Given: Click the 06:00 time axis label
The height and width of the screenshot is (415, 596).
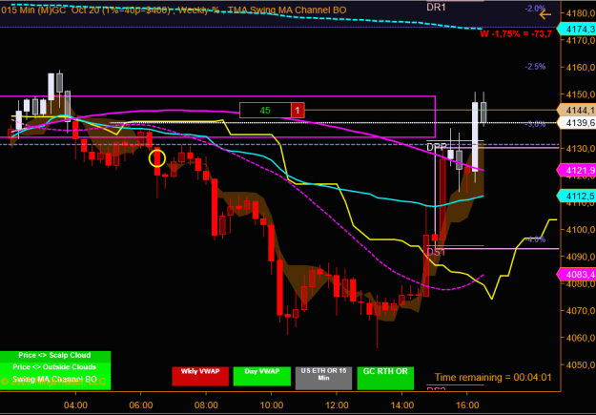Looking at the screenshot, I should click(x=140, y=404).
